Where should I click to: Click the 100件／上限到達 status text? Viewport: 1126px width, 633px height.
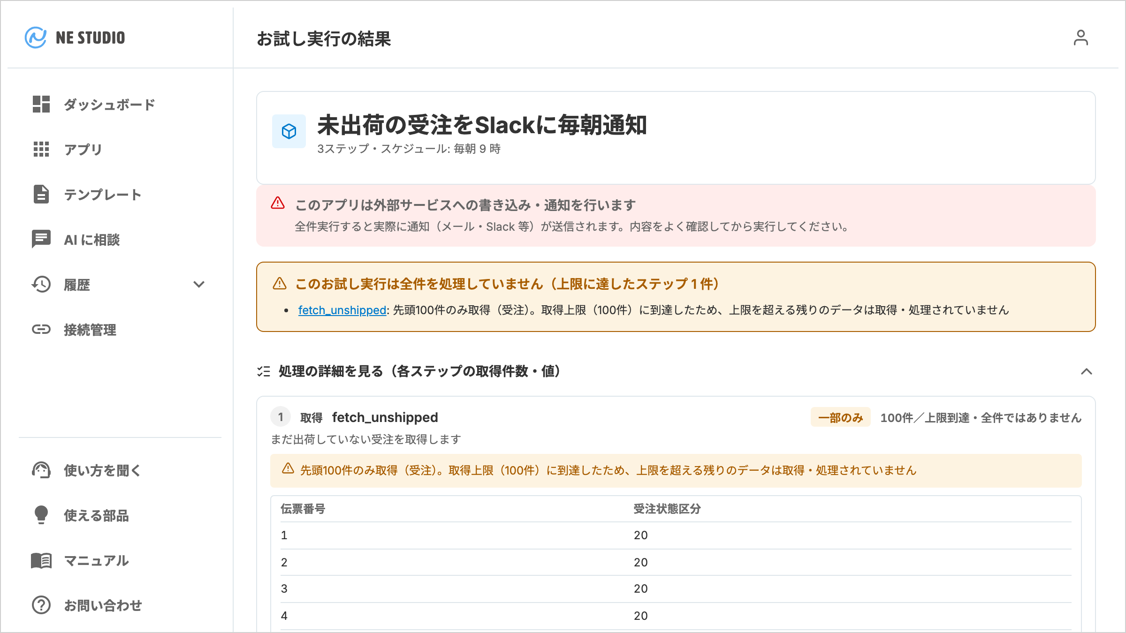(x=981, y=418)
